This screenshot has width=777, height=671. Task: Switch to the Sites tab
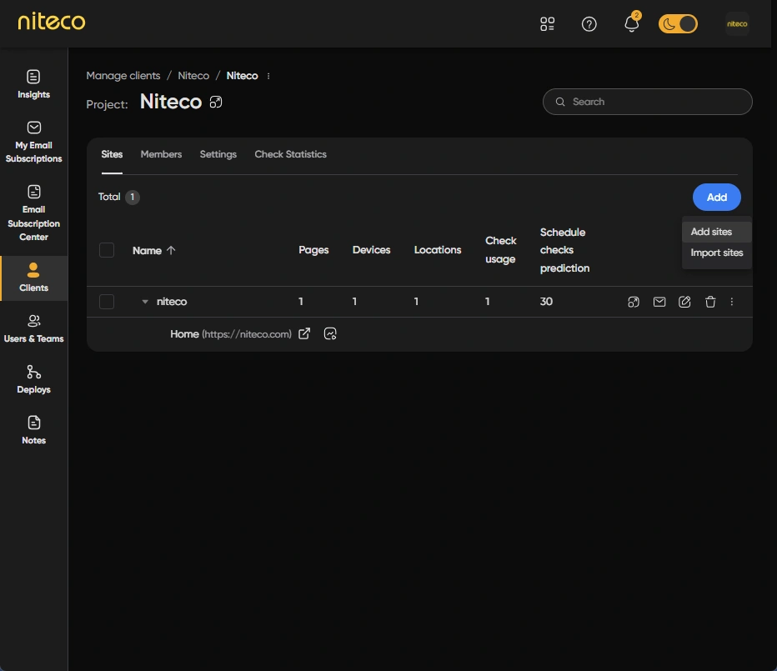point(112,154)
